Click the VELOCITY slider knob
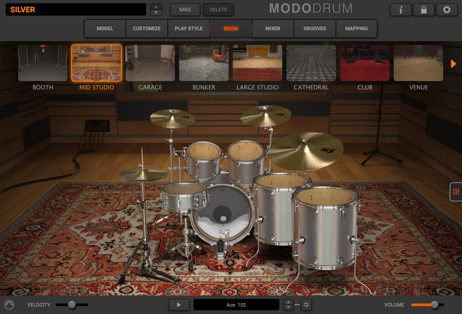Viewport: 462px width, 314px height. point(71,305)
